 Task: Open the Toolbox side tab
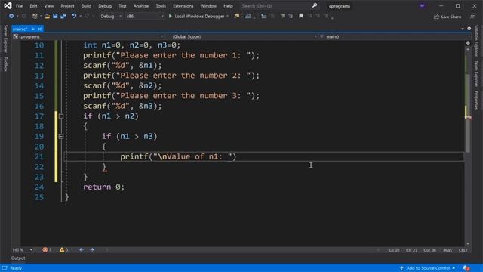(5, 63)
